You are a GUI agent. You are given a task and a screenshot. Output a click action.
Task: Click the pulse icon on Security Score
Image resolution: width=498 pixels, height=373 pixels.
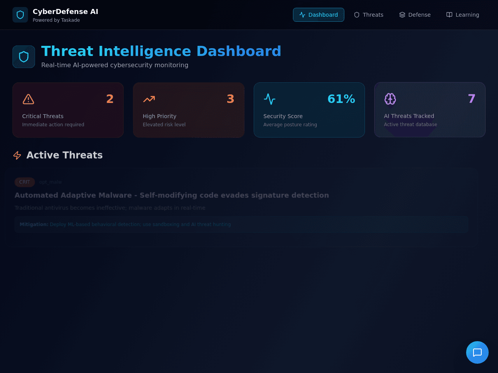click(x=270, y=99)
